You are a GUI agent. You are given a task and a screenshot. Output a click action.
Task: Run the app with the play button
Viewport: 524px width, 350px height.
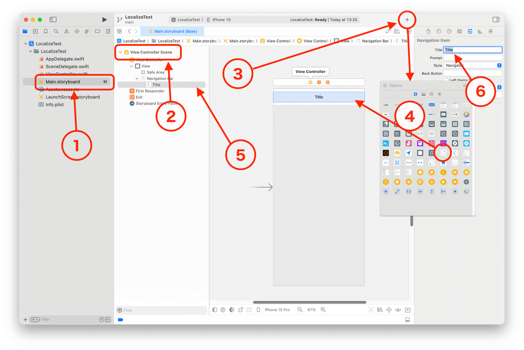pyautogui.click(x=104, y=20)
